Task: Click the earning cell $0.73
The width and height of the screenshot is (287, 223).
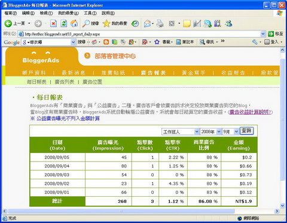Action: pos(239,175)
